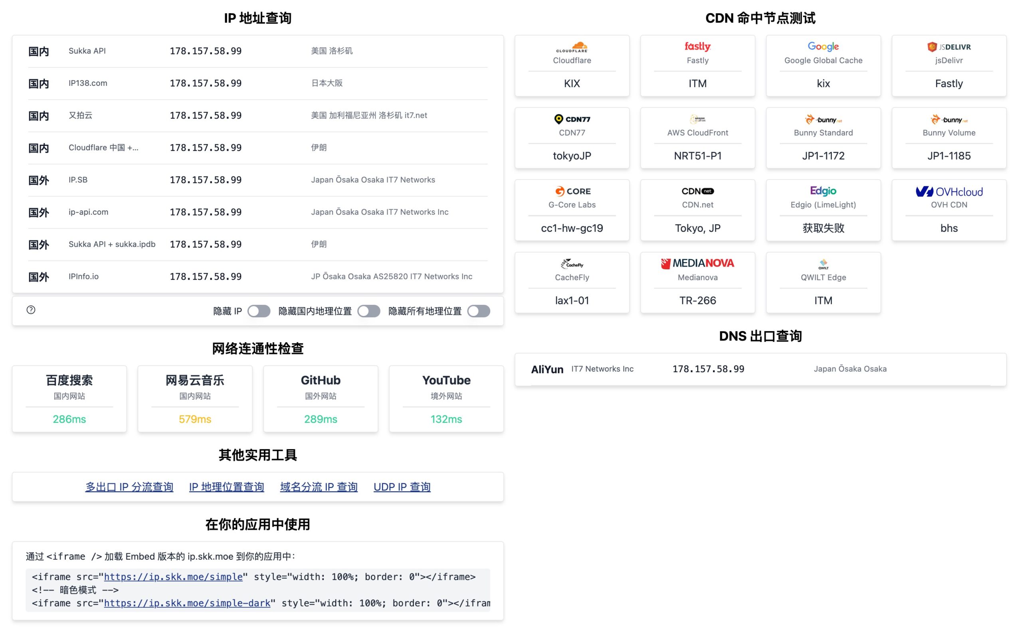Click the Japan Ōsaka Osaka DNS location

pos(850,369)
